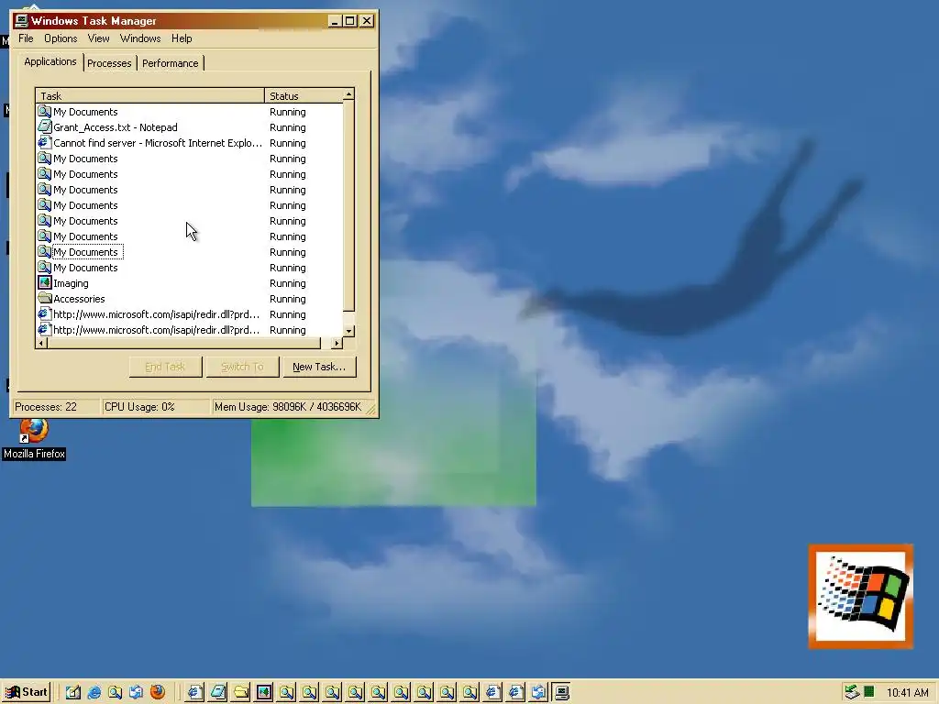Click the 10:41 AM system clock
The width and height of the screenshot is (939, 704).
click(x=907, y=693)
